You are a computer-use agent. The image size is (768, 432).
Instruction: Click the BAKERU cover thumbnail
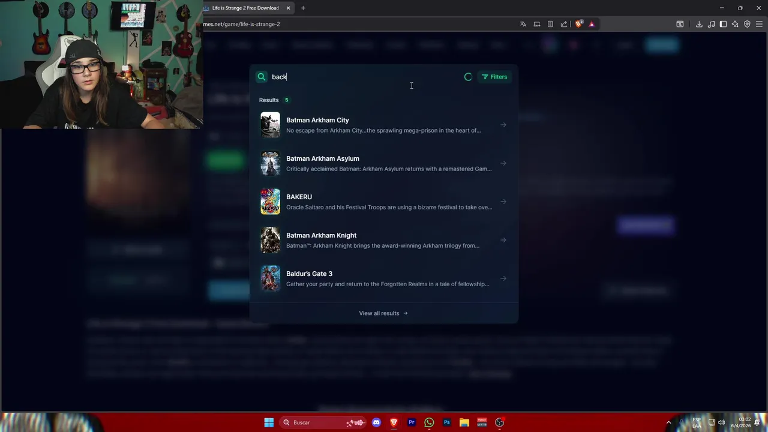click(270, 202)
